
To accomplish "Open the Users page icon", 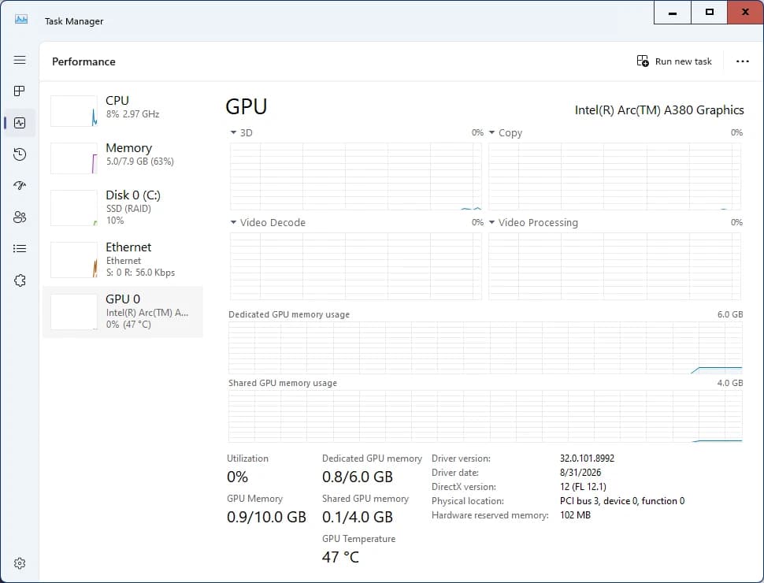I will click(x=20, y=217).
